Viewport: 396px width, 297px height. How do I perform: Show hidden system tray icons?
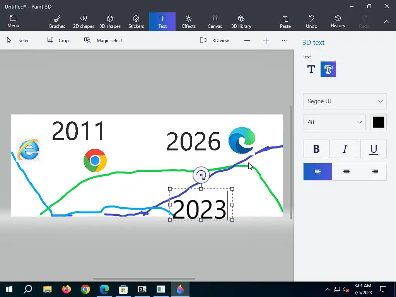[x=327, y=289]
